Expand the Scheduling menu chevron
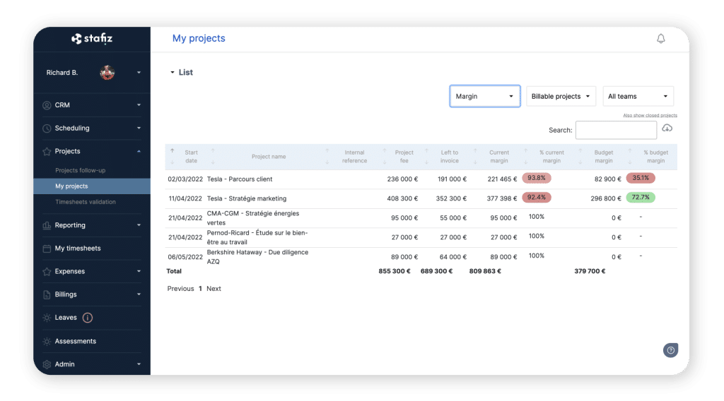The width and height of the screenshot is (724, 401). pos(139,128)
